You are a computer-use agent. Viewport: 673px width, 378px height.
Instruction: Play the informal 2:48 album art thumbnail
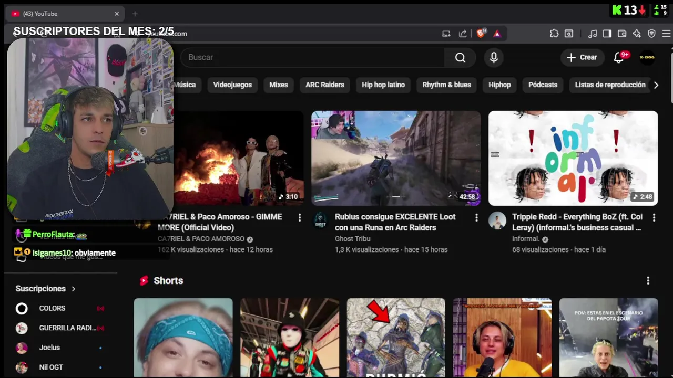tap(573, 158)
